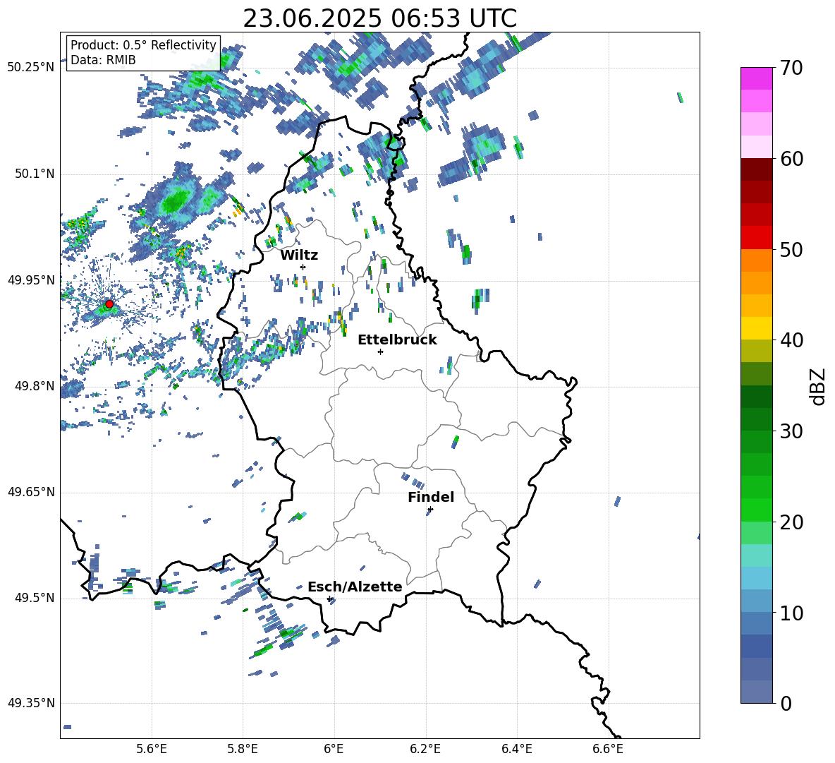
Task: Click the 50.1°N latitude label
Action: (34, 174)
